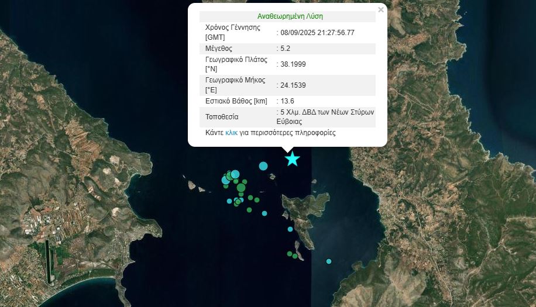
Task: Click the cyan circle off the island's west coast
Action: (x=290, y=229)
